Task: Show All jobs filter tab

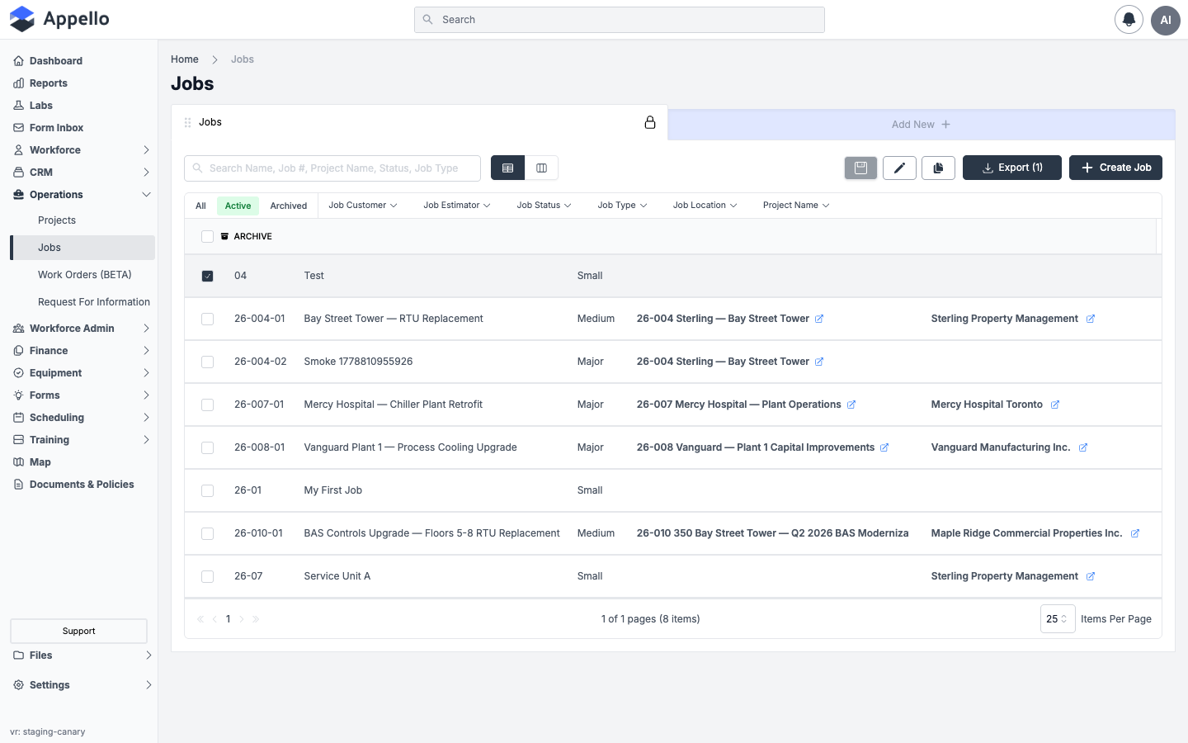Action: coord(200,206)
